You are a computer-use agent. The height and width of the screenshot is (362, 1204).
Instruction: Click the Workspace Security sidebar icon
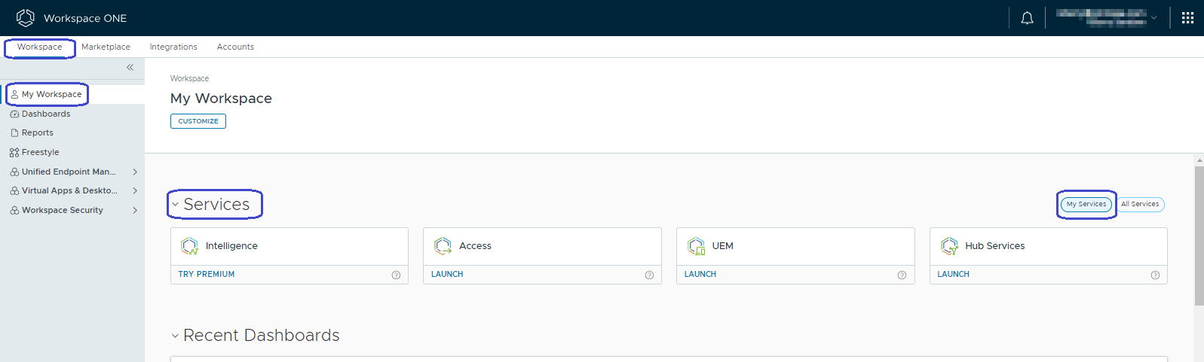(x=14, y=211)
